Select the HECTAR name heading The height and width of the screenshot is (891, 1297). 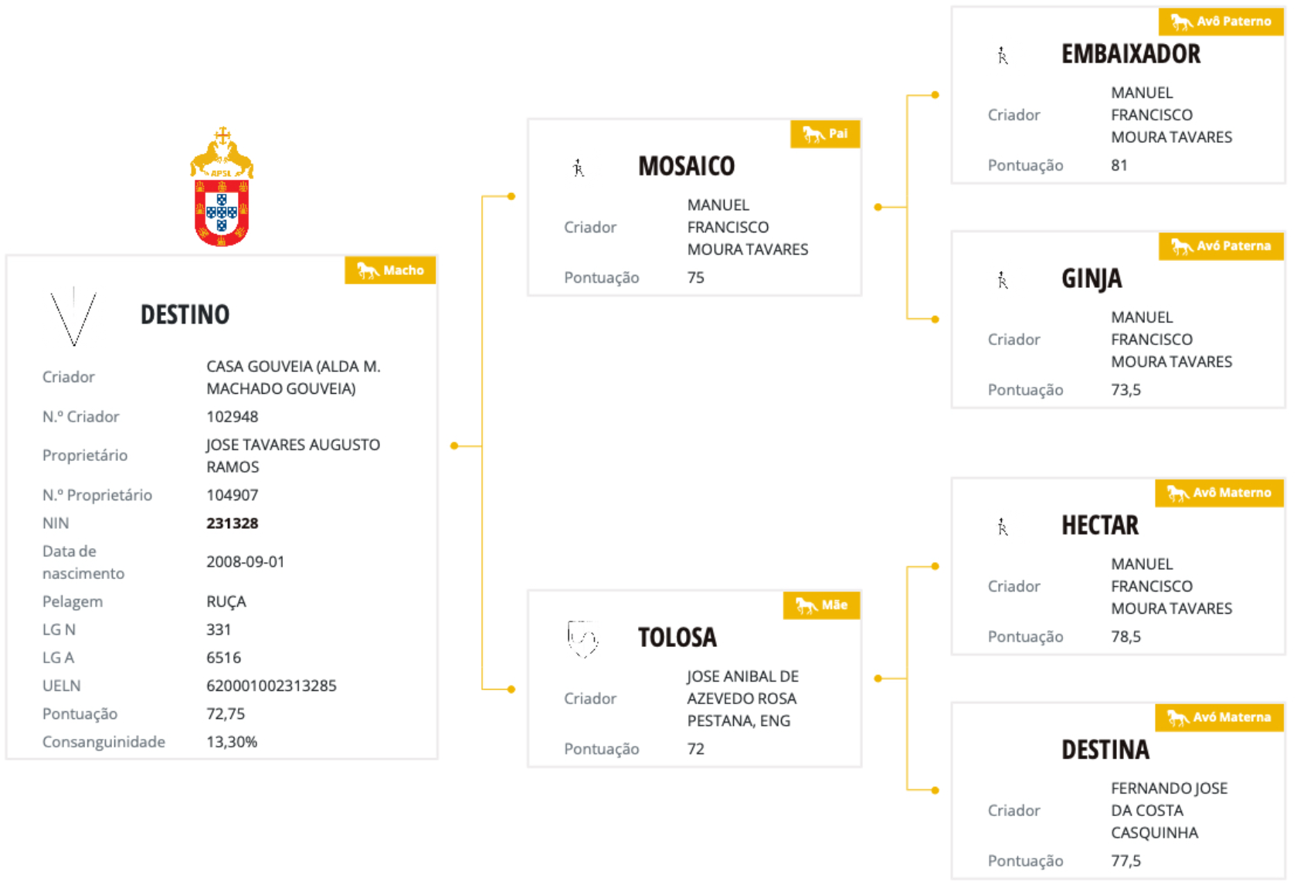(x=1099, y=526)
